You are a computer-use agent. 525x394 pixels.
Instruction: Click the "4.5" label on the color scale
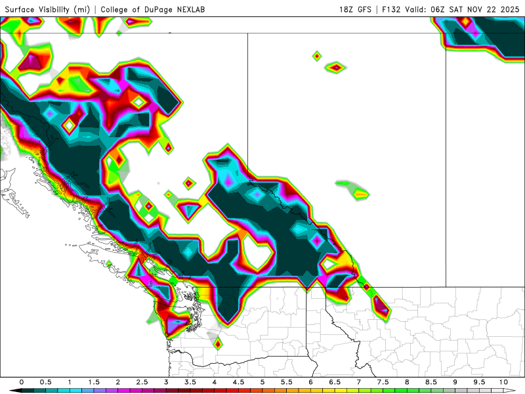238,382
